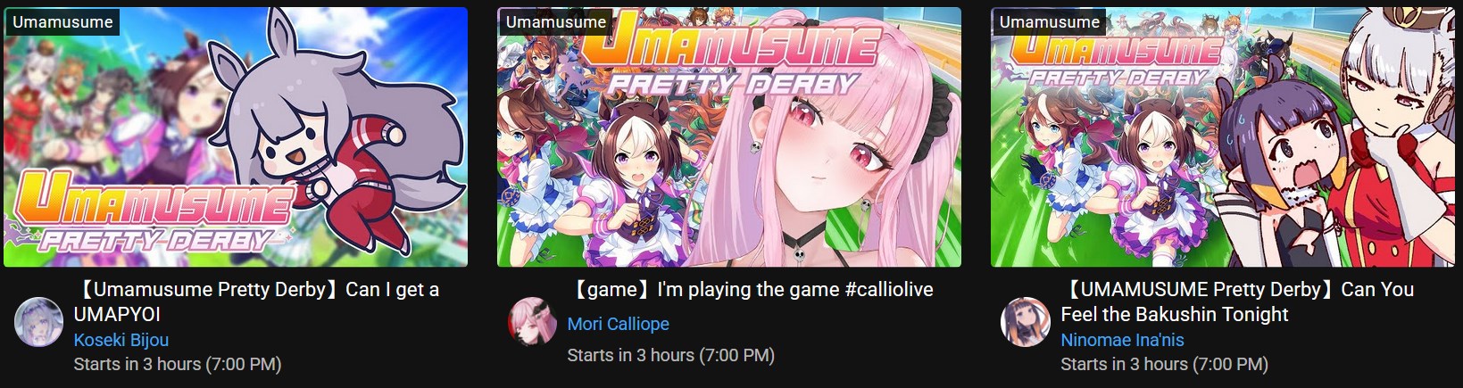The image size is (1463, 388).
Task: Open Ninomae Ina'nis's channel avatar
Action: 1026,322
